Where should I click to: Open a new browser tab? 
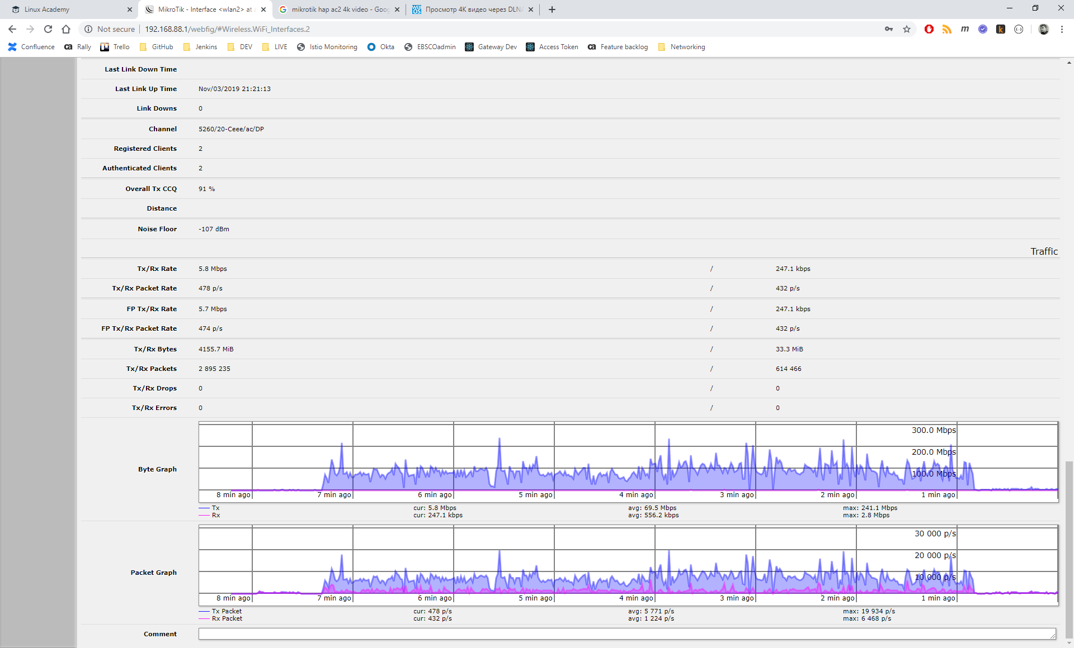(552, 9)
